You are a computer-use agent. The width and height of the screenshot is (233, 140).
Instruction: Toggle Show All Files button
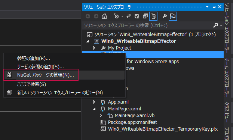153,16
